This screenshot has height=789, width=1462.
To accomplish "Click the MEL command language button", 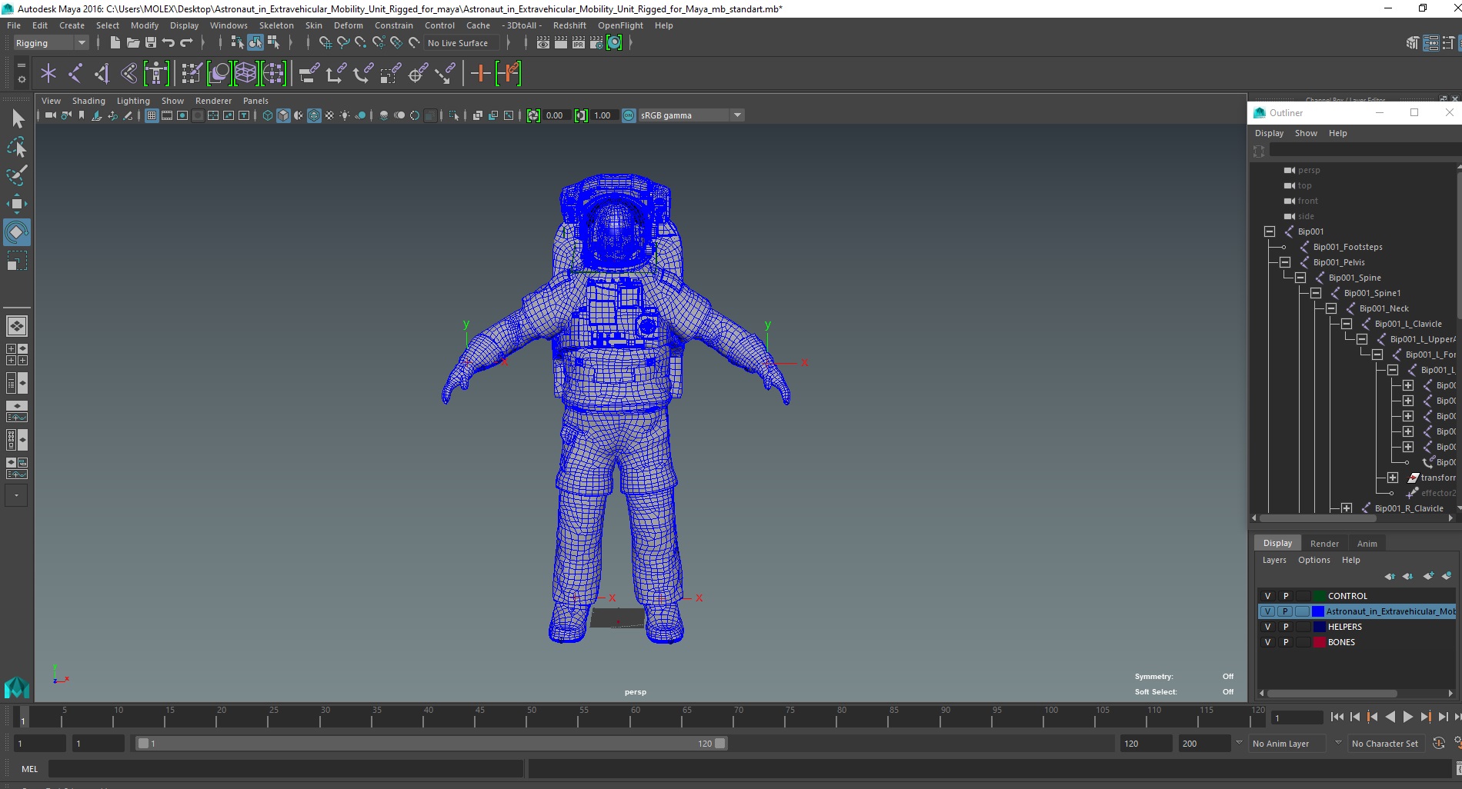I will click(x=30, y=769).
